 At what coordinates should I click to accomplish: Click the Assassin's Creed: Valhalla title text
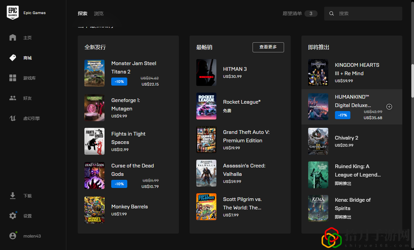tap(244, 170)
